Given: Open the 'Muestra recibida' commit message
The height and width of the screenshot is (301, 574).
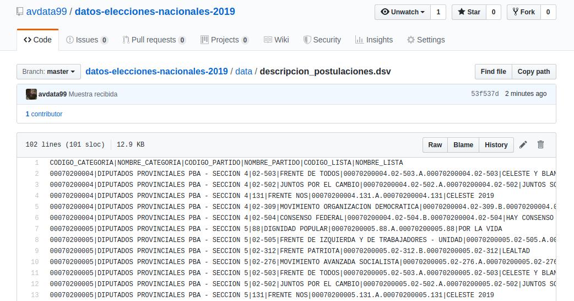Looking at the screenshot, I should [93, 94].
